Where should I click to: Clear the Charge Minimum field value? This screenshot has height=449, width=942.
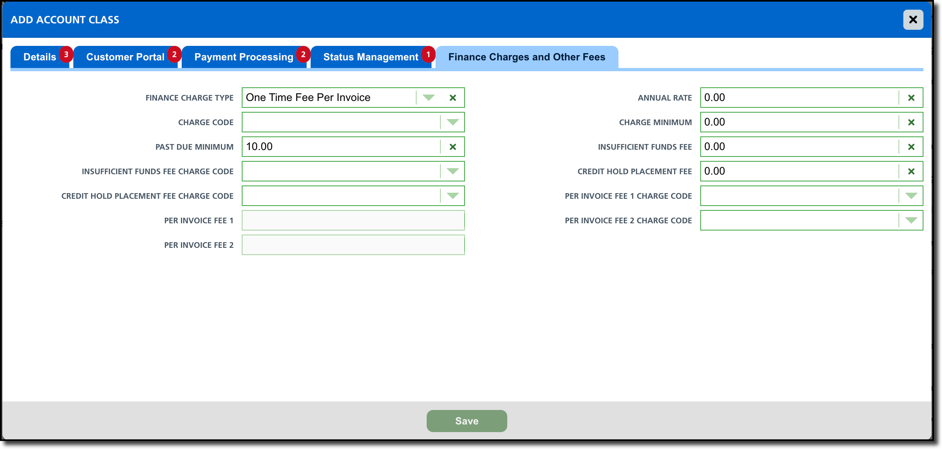[x=911, y=122]
